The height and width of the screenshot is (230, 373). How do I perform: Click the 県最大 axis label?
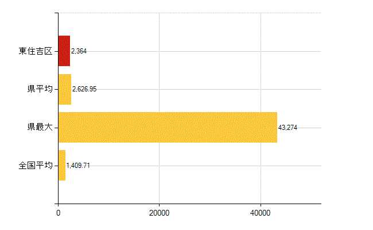pos(40,127)
